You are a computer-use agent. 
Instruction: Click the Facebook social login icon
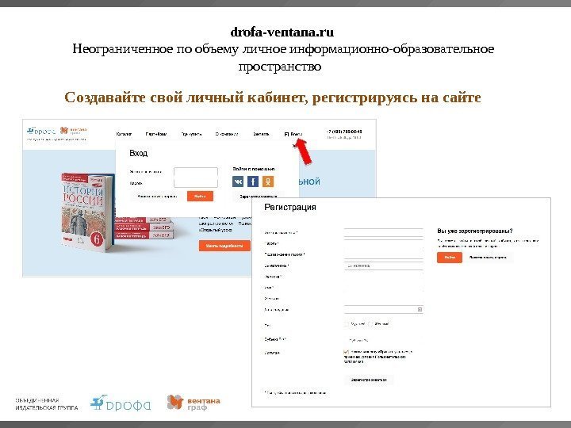coord(253,181)
